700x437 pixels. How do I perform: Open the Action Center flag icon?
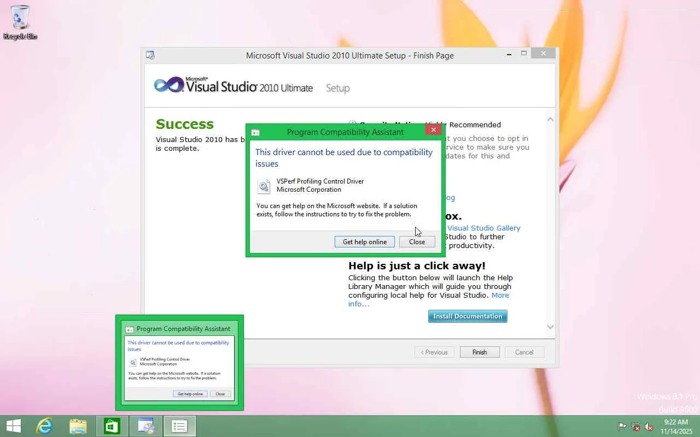(622, 427)
